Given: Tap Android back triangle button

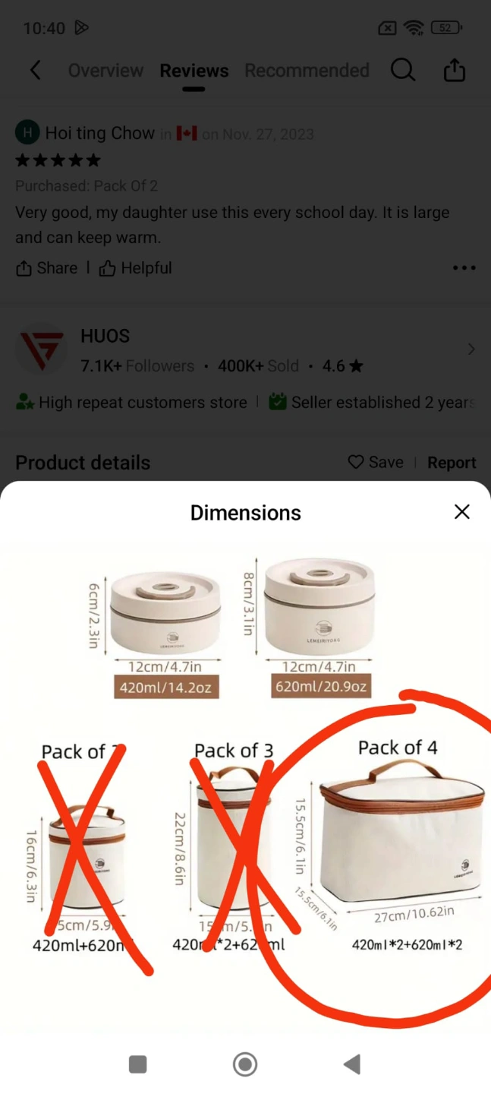Looking at the screenshot, I should pyautogui.click(x=352, y=1064).
